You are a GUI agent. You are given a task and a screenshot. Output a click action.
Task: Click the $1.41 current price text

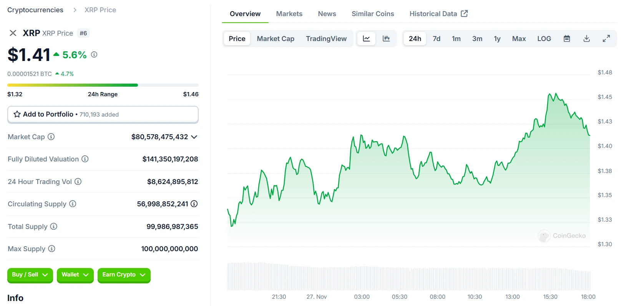[29, 54]
